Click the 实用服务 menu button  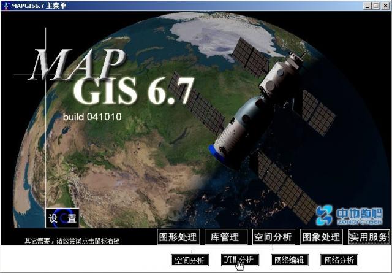point(369,237)
